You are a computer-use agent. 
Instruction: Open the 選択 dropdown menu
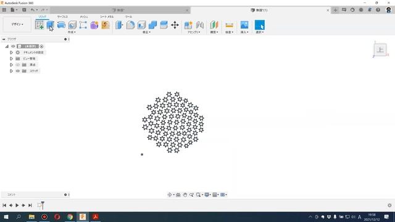260,32
